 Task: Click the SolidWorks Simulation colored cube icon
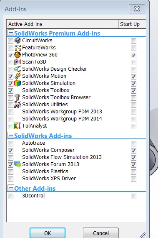click(x=18, y=83)
